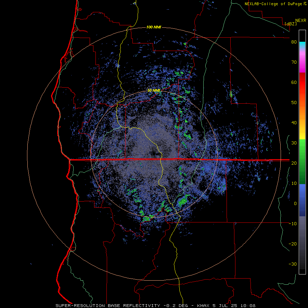Screen dimensions: 308x308
Task: Click the 60 value on the dBZ scale
Action: pos(294,82)
